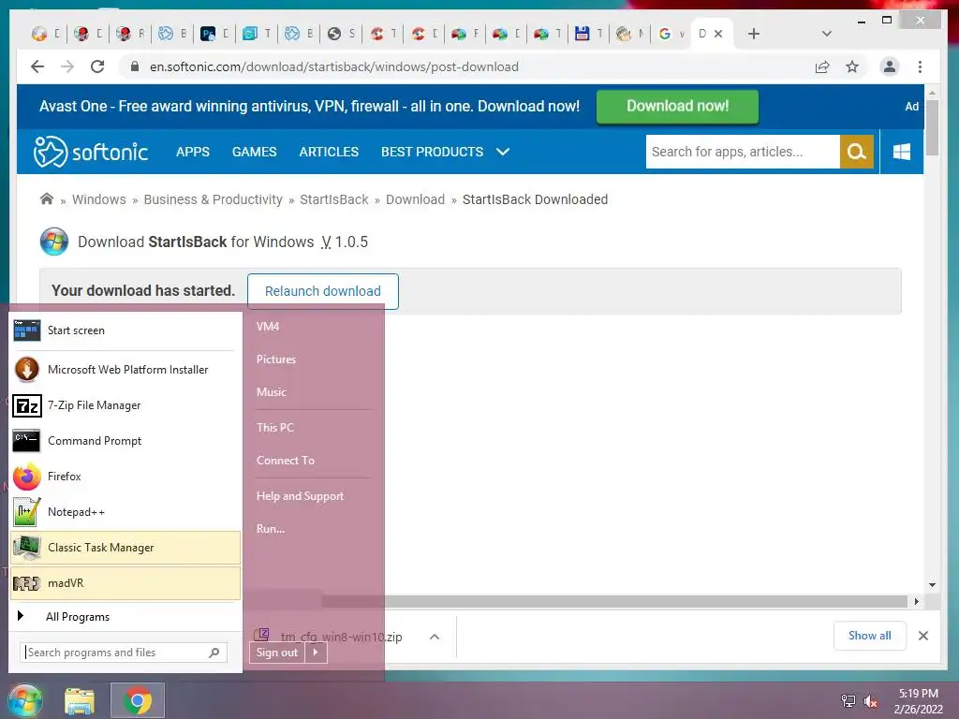Click the Chrome taskbar icon
959x719 pixels.
(138, 700)
